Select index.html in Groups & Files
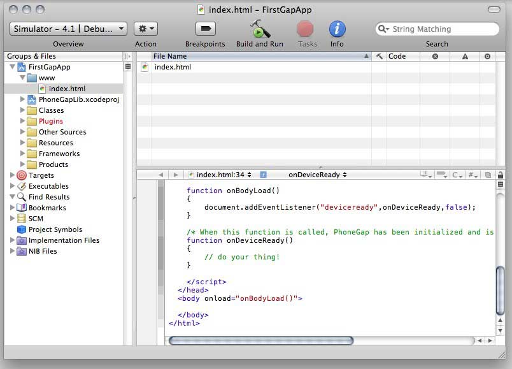The height and width of the screenshot is (369, 512). [x=66, y=89]
